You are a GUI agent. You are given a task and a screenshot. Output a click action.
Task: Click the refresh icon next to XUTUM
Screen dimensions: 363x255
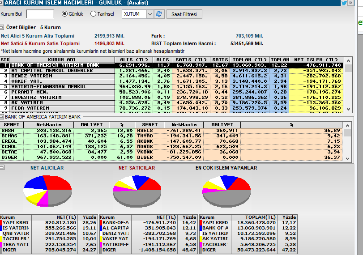tap(159, 14)
